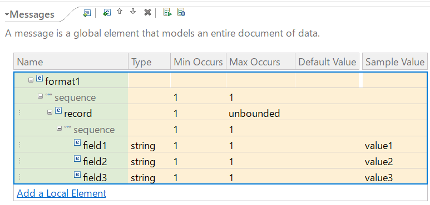The height and width of the screenshot is (205, 430).
Task: Click the element icon beside format1
Action: [39, 79]
